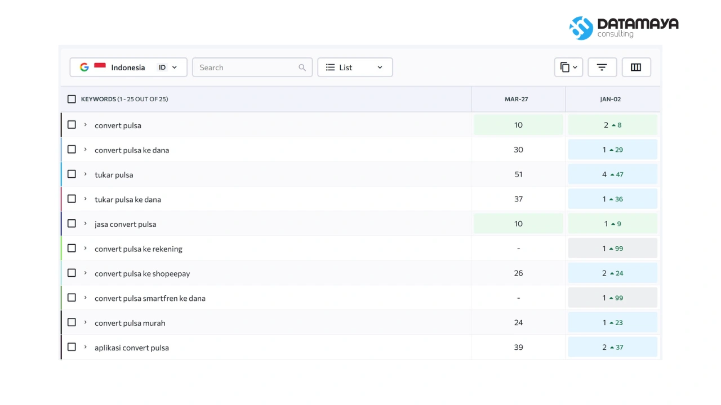Click the search magnifier icon
Image resolution: width=721 pixels, height=405 pixels.
[302, 67]
